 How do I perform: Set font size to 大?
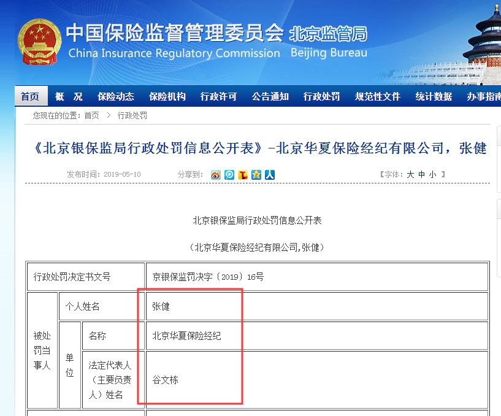click(410, 175)
